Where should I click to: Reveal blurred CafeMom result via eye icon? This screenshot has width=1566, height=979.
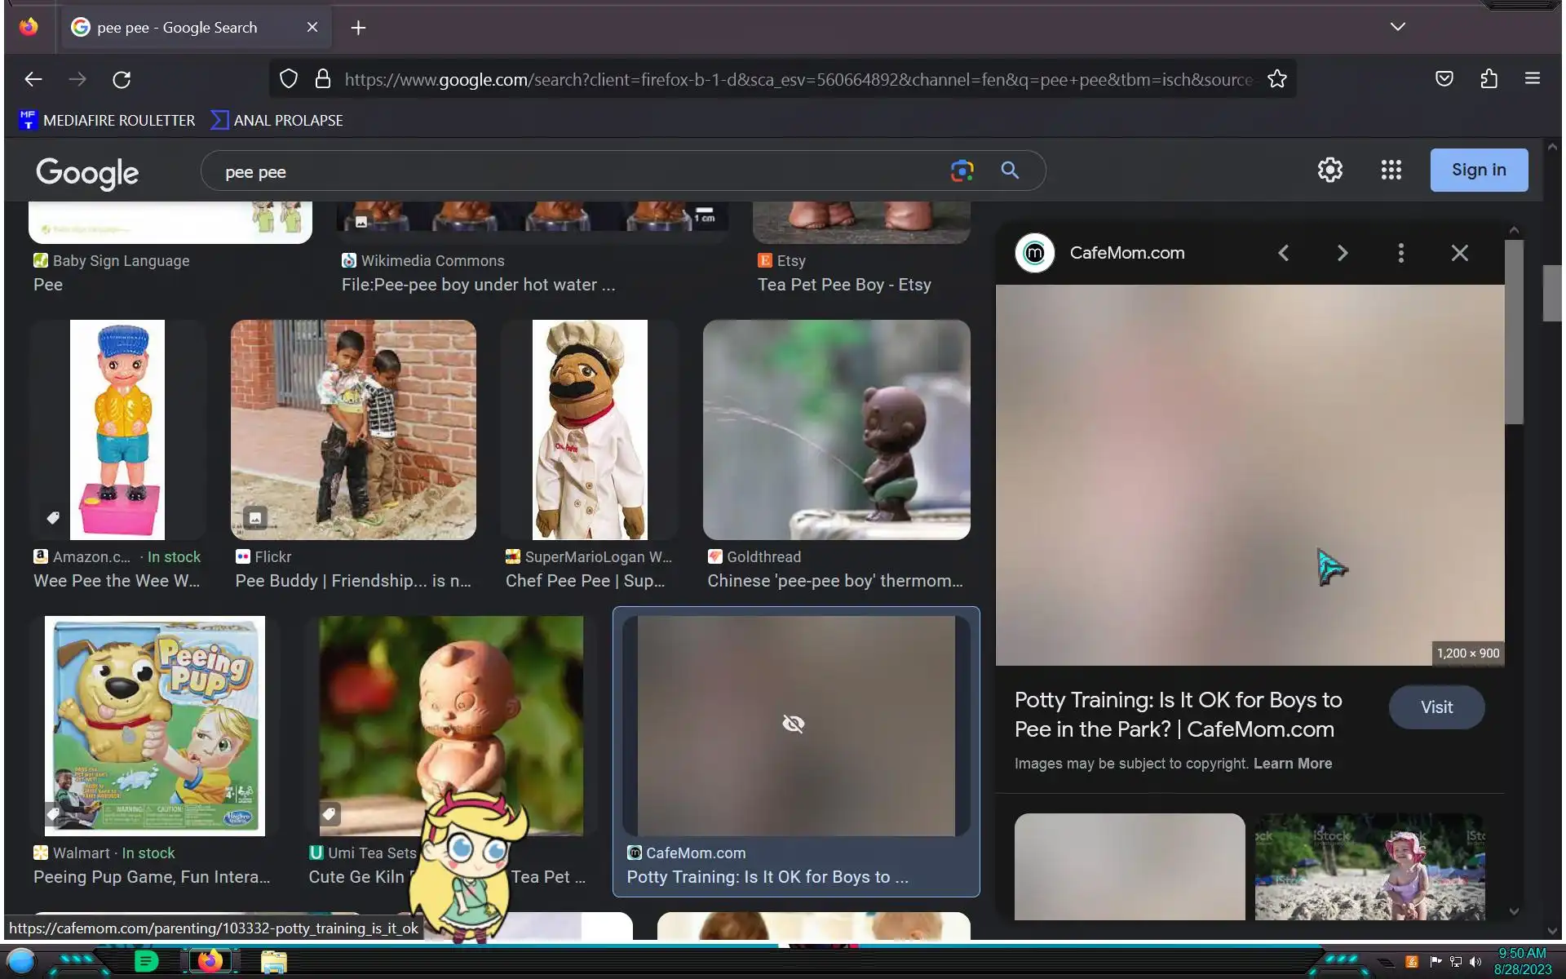pos(793,724)
